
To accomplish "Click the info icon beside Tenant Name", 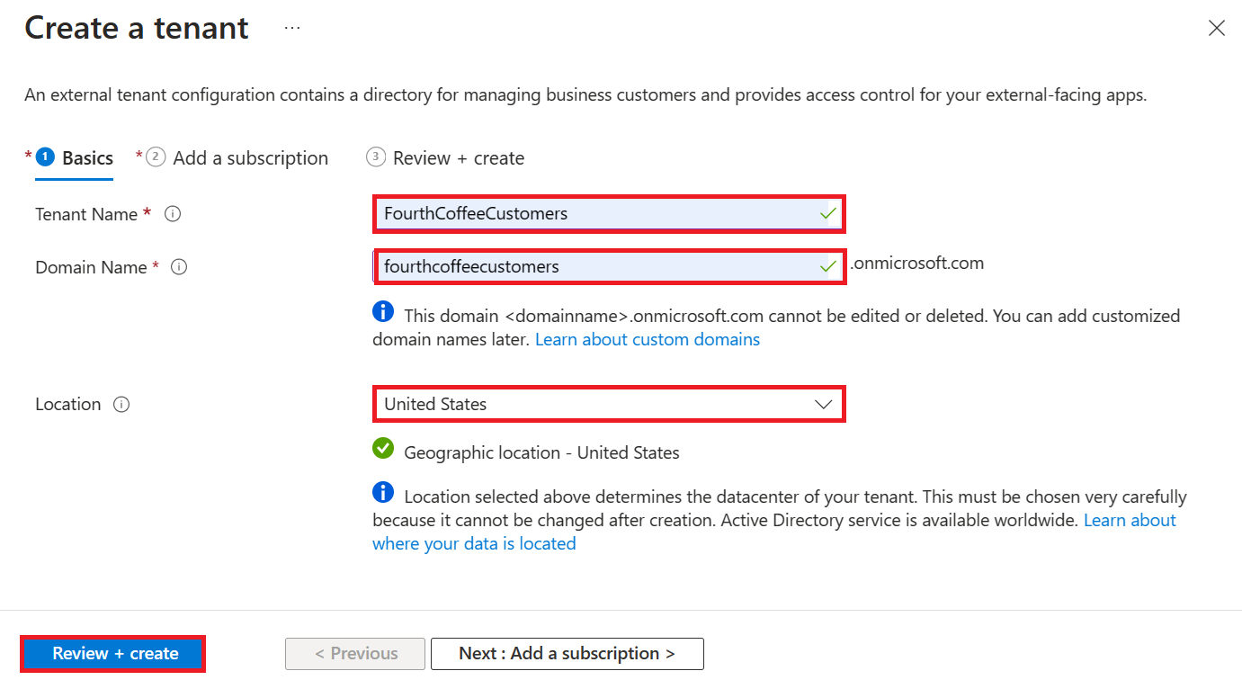I will [172, 213].
